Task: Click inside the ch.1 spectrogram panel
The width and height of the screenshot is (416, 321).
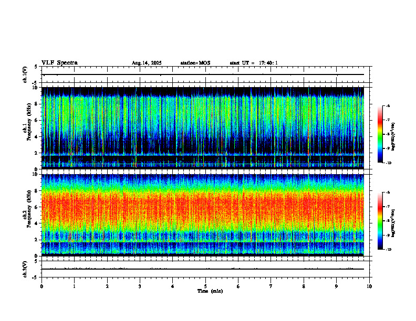Action: point(203,128)
